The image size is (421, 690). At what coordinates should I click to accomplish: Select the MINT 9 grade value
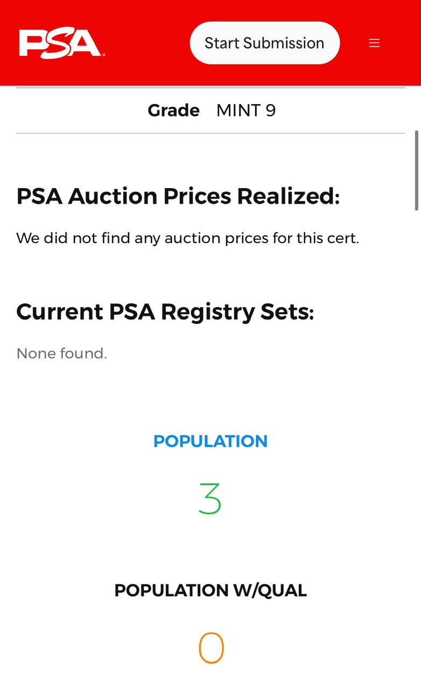246,111
